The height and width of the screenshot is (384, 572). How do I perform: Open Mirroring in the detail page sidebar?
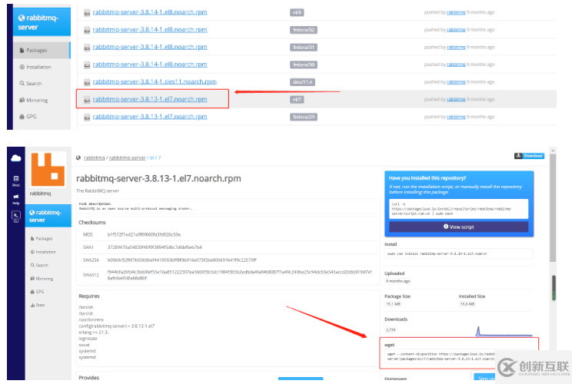click(x=42, y=279)
